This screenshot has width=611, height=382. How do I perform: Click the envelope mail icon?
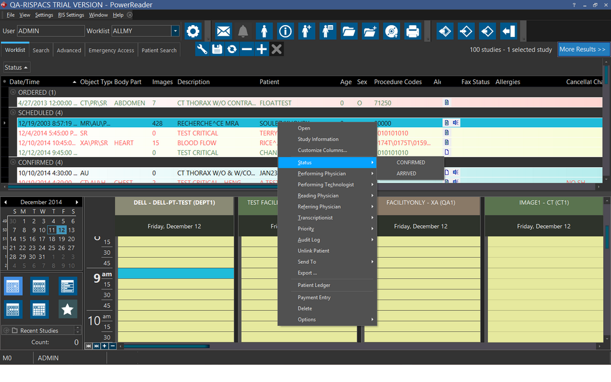(223, 31)
